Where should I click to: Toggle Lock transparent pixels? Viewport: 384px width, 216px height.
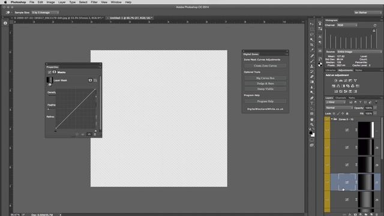point(334,113)
